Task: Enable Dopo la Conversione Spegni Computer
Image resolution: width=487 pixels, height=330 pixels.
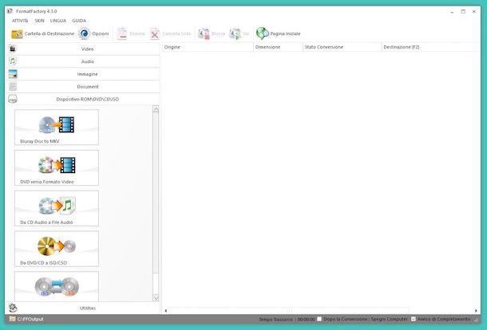Action: click(319, 319)
